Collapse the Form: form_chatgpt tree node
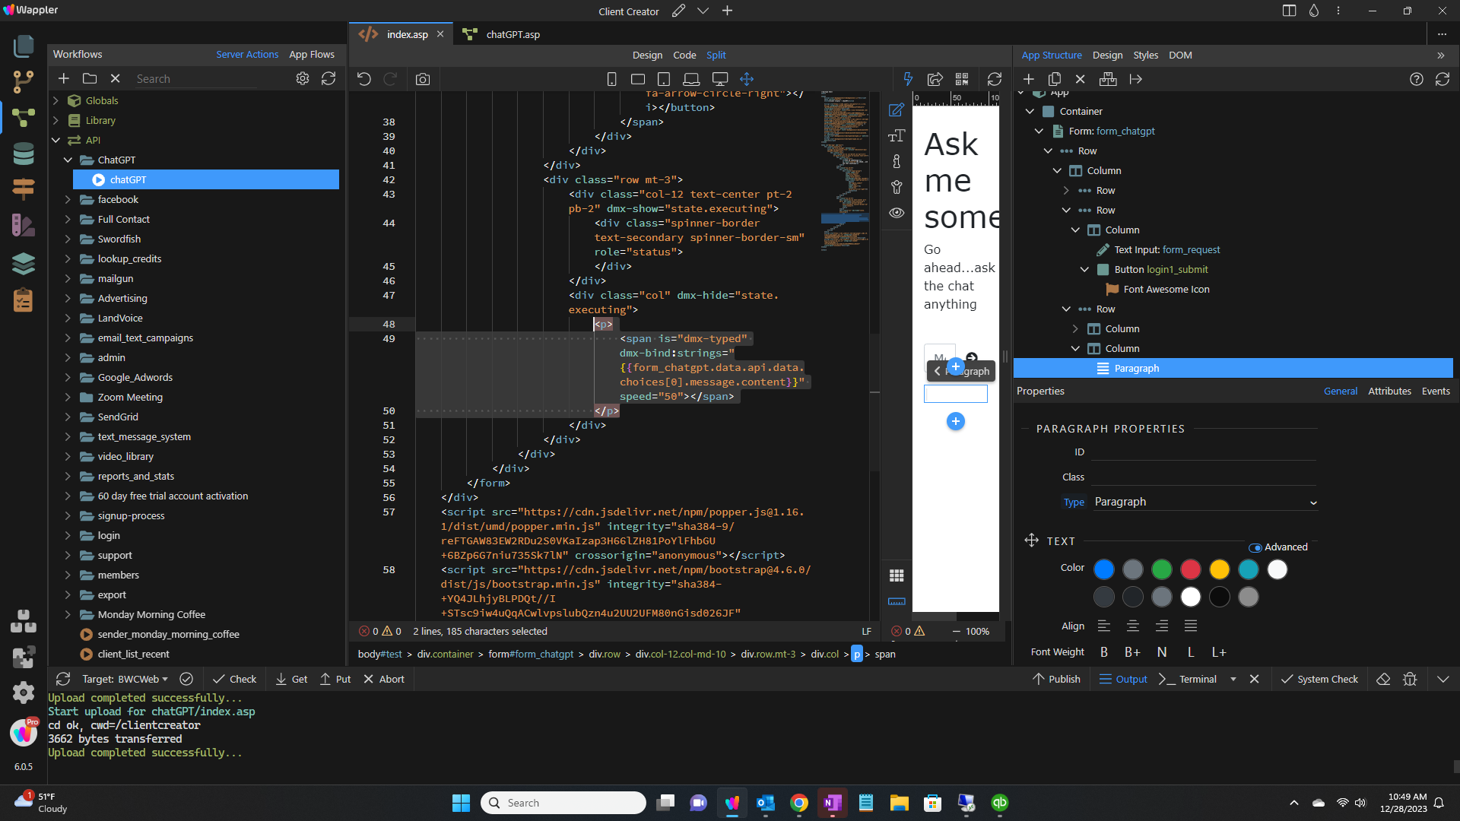Image resolution: width=1460 pixels, height=821 pixels. [1040, 131]
